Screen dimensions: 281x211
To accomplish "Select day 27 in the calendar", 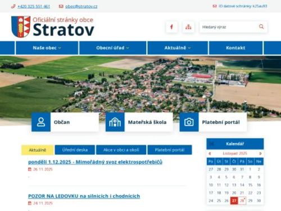I will 234,201.
